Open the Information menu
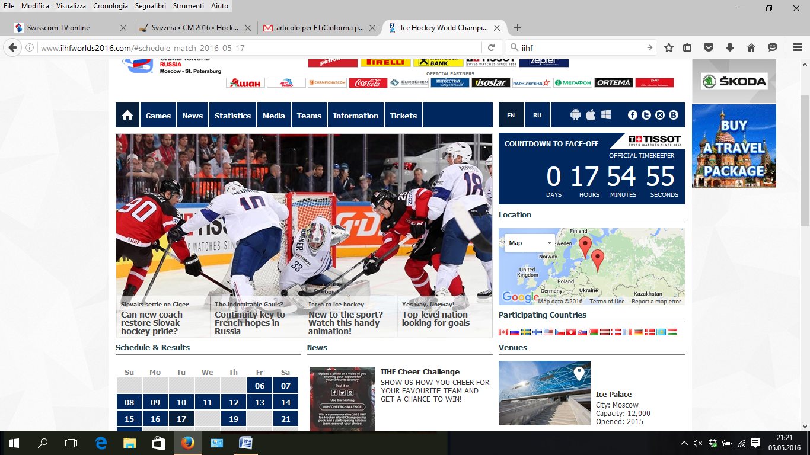This screenshot has width=810, height=455. [x=356, y=116]
